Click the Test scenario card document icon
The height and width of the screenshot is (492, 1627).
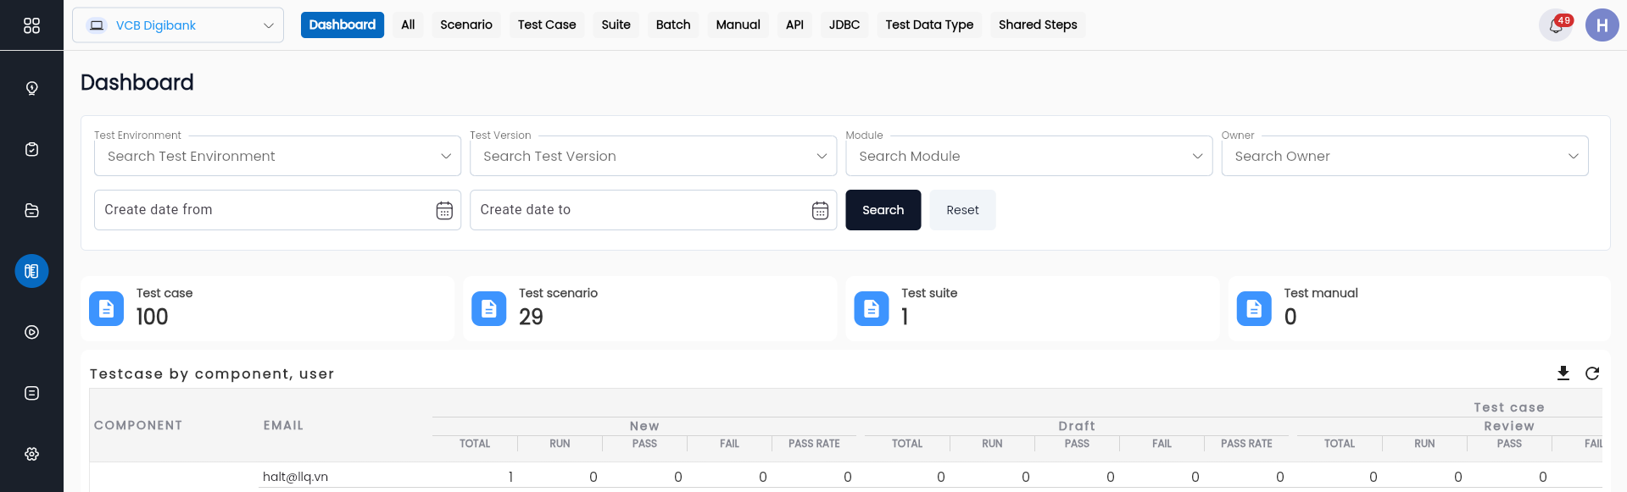pyautogui.click(x=488, y=309)
